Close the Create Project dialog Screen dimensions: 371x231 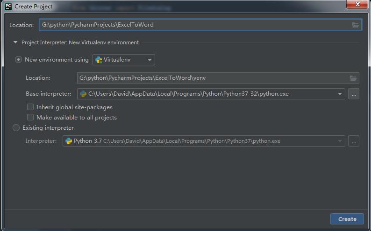357,4
